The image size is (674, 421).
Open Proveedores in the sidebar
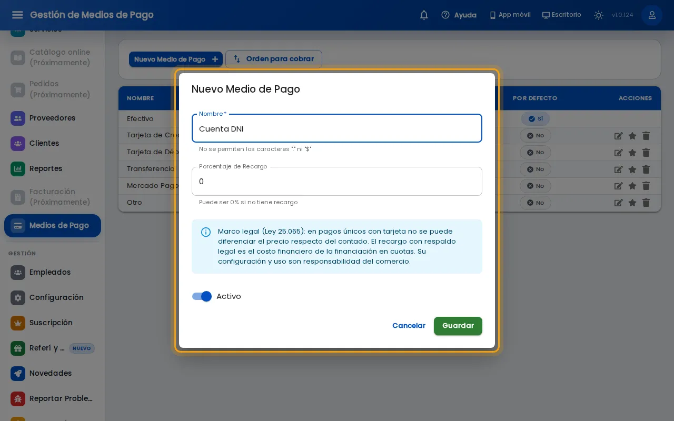pyautogui.click(x=53, y=118)
